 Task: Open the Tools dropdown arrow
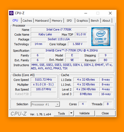[x=71, y=113]
